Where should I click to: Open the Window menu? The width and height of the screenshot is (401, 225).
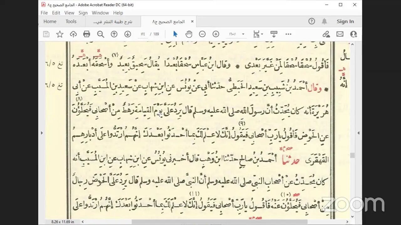100,13
